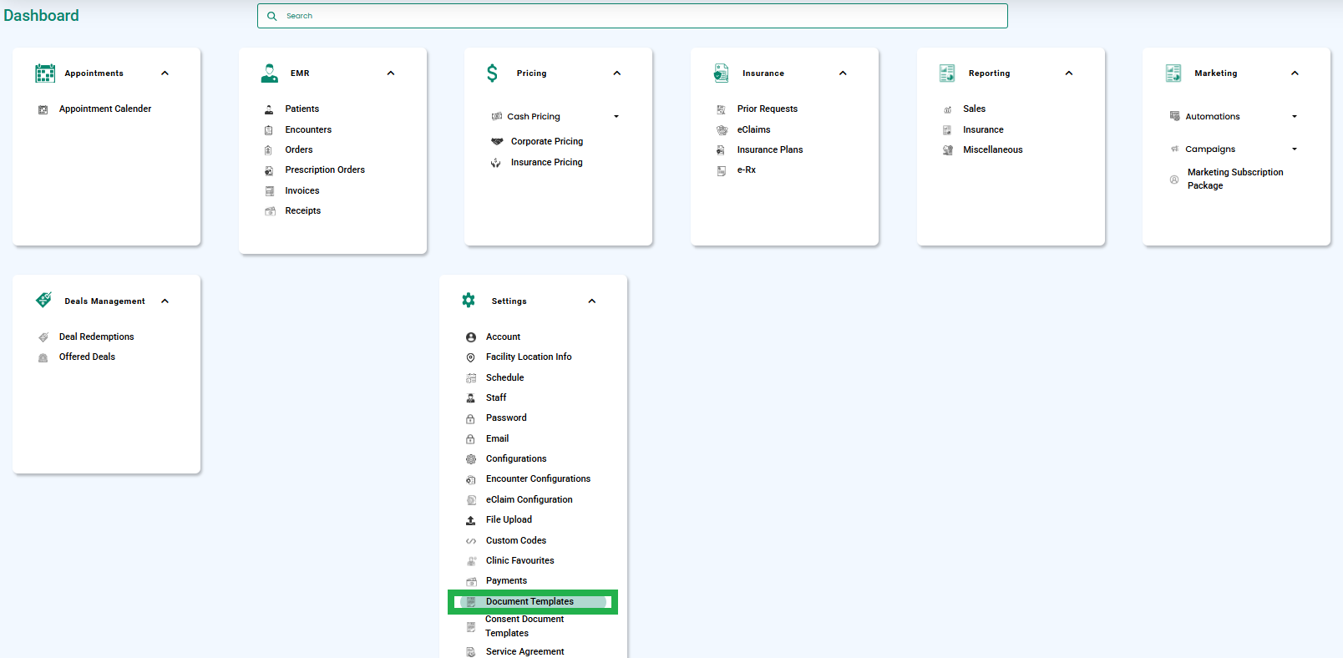Click the Custom Codes brackets icon
This screenshot has width=1343, height=658.
[x=471, y=541]
